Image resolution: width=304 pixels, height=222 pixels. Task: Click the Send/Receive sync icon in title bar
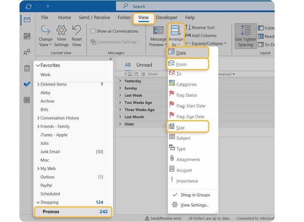pyautogui.click(x=28, y=6)
